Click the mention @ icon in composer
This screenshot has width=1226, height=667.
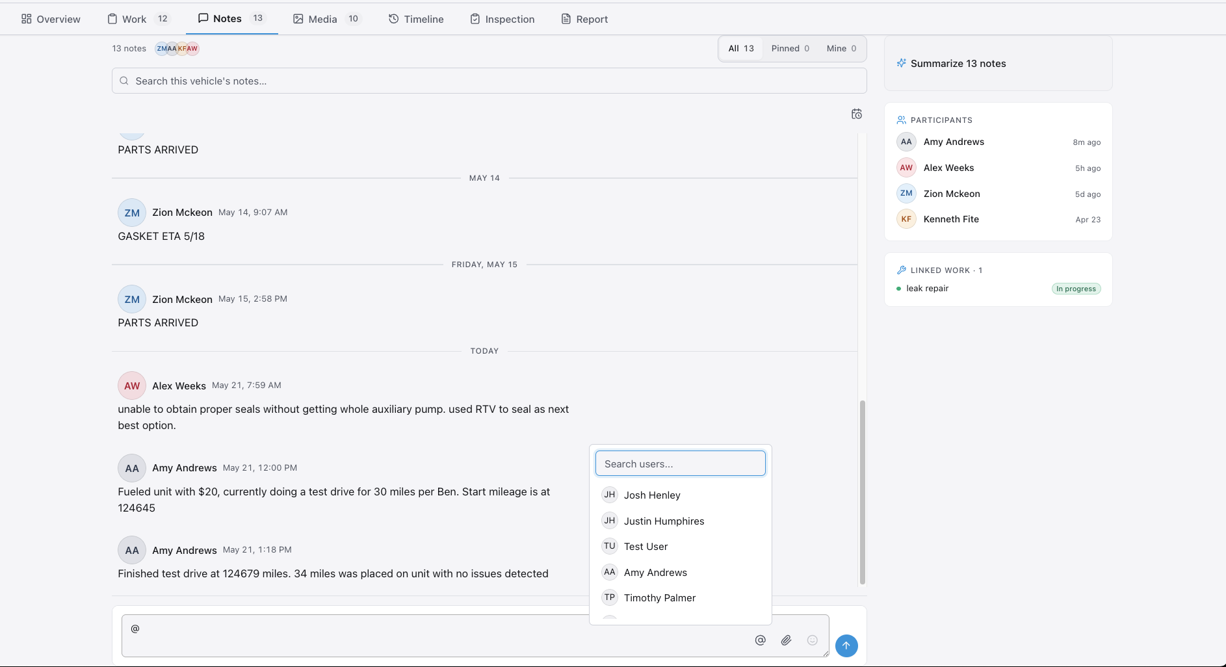[x=760, y=640]
